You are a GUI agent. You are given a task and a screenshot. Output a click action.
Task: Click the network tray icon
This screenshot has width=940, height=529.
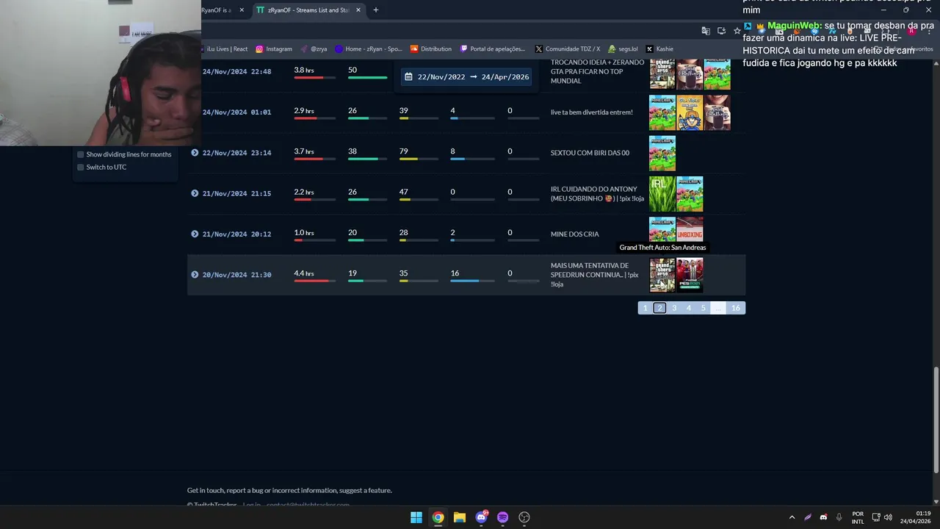876,517
